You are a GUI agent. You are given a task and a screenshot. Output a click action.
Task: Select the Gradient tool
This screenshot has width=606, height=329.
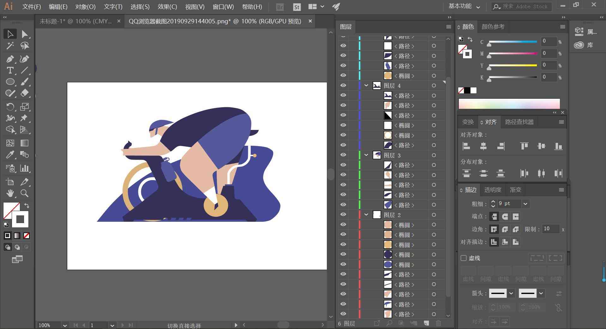click(25, 143)
